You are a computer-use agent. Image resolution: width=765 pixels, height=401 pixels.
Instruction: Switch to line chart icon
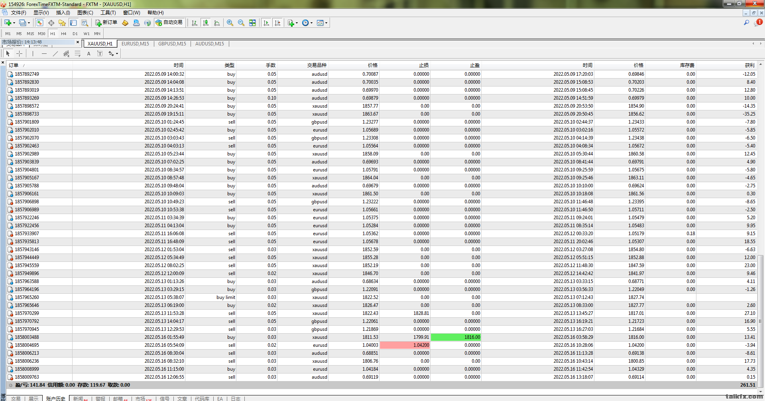click(217, 23)
